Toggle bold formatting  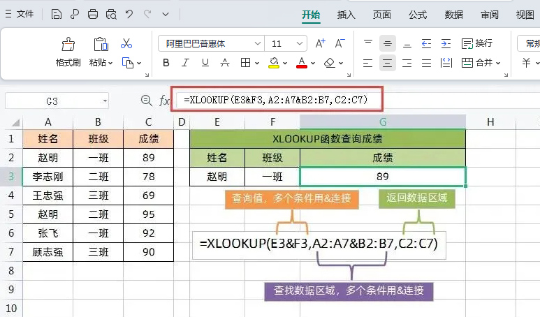166,63
